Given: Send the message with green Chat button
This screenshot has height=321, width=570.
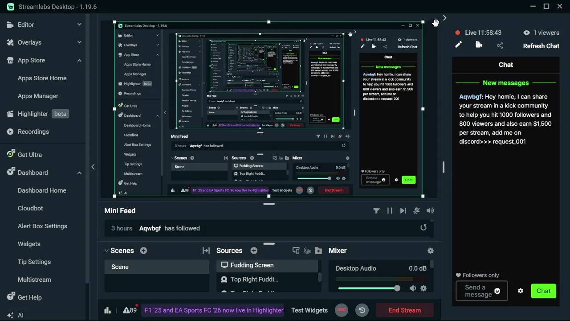Looking at the screenshot, I should (x=543, y=291).
